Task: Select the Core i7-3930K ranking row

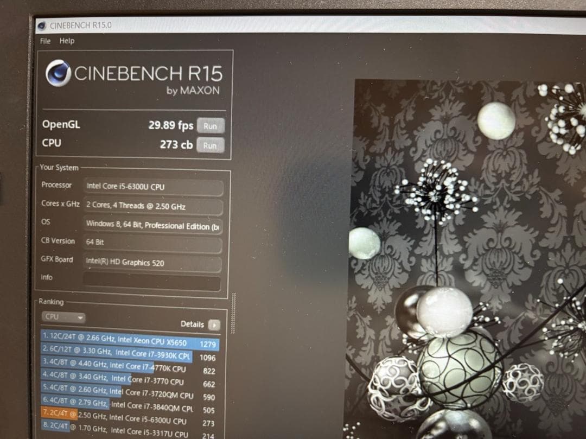Action: [x=129, y=355]
